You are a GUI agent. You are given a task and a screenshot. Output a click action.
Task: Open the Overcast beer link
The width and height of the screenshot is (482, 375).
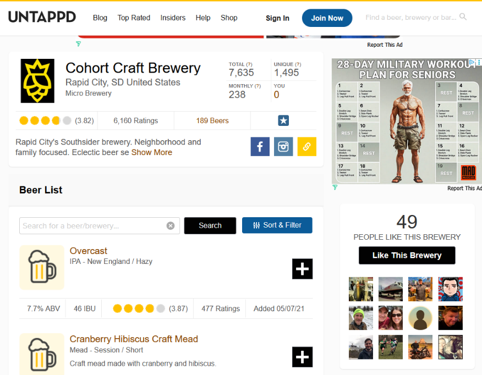click(89, 251)
